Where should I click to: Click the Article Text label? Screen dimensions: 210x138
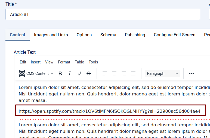25,52
